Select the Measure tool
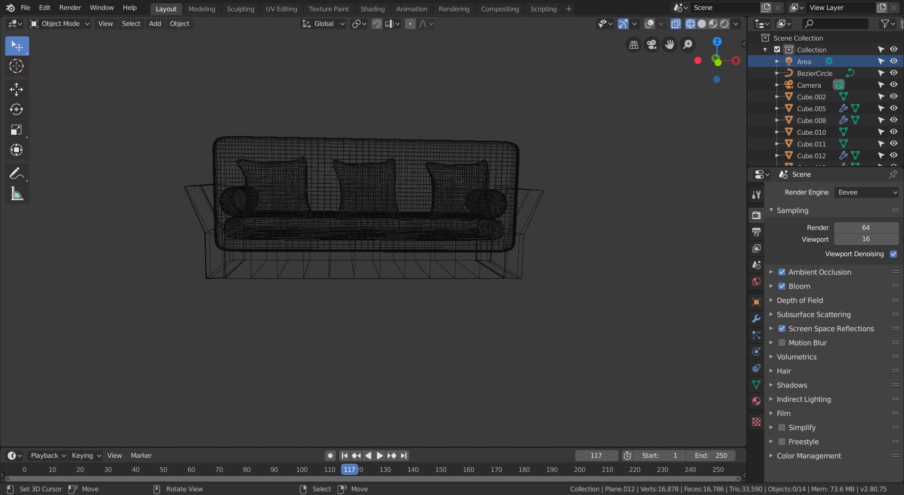This screenshot has height=495, width=904. click(x=17, y=194)
